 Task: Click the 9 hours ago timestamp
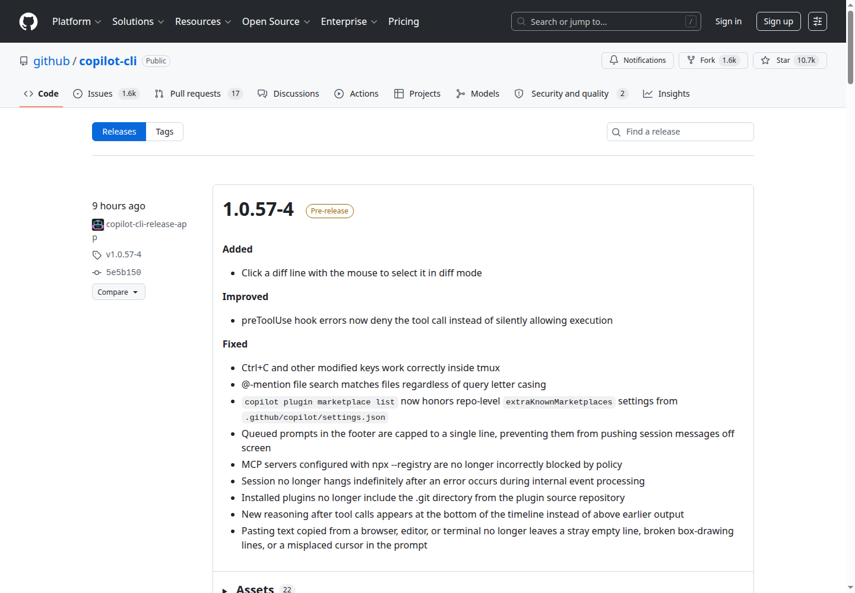click(x=119, y=206)
